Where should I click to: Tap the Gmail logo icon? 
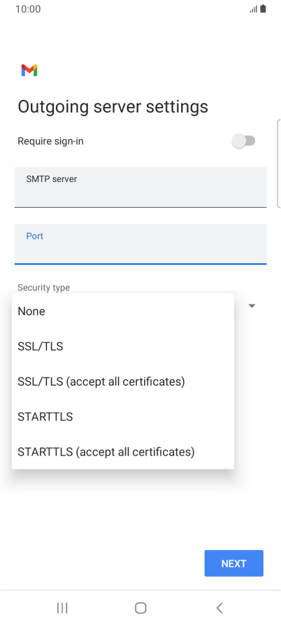29,71
